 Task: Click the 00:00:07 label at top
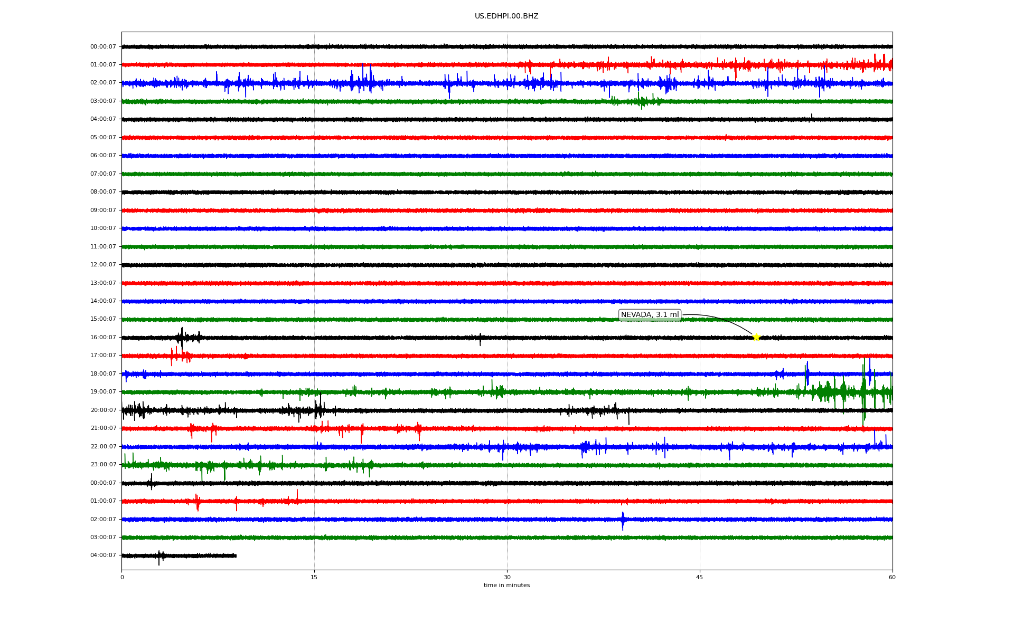pos(103,47)
